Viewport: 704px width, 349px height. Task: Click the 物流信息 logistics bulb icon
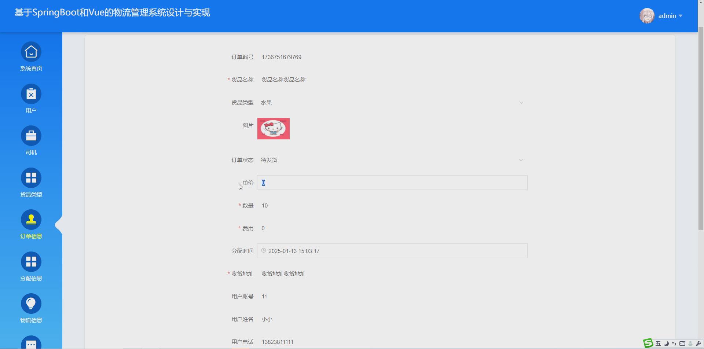[x=31, y=303]
